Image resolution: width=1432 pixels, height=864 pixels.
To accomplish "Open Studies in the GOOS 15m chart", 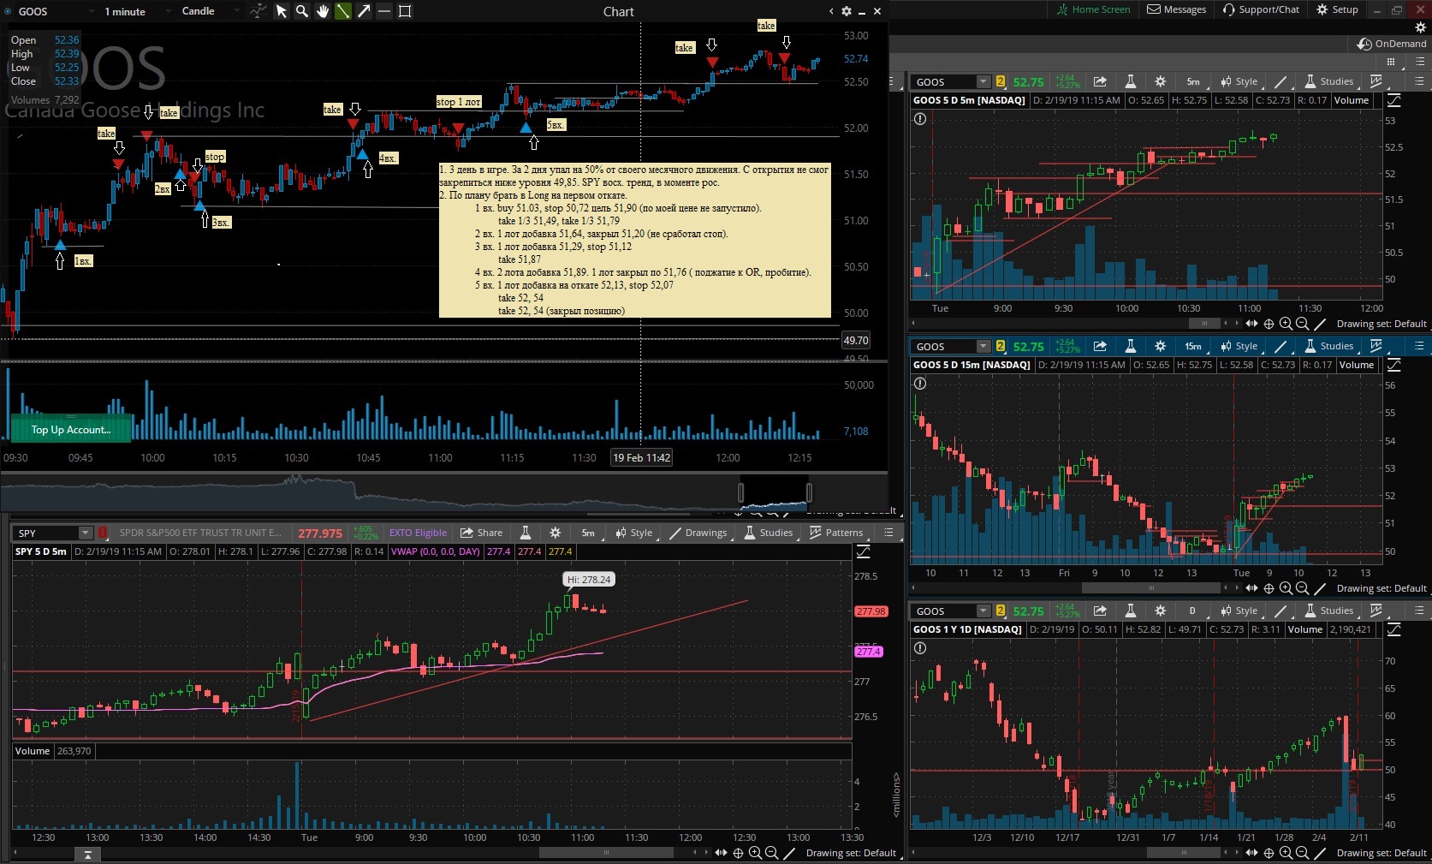I will click(x=1328, y=346).
